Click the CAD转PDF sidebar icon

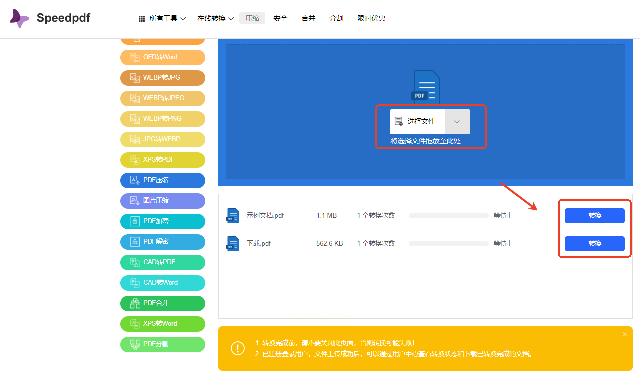135,262
